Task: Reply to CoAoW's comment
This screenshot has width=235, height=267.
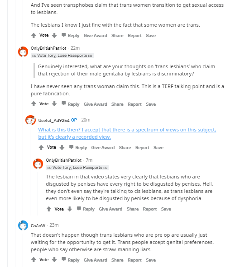Action: pos(71,260)
